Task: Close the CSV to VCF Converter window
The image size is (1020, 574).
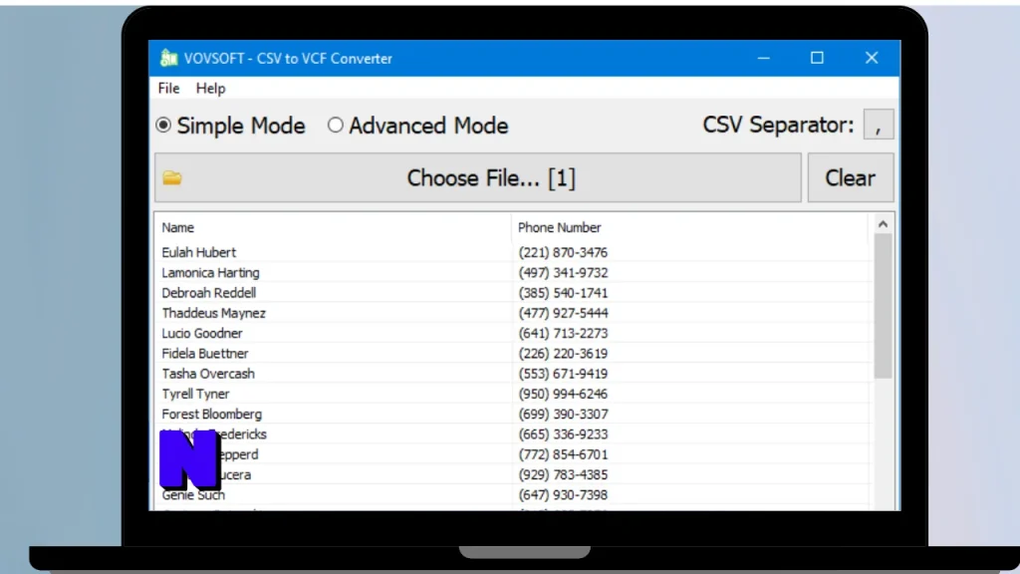Action: (x=872, y=58)
